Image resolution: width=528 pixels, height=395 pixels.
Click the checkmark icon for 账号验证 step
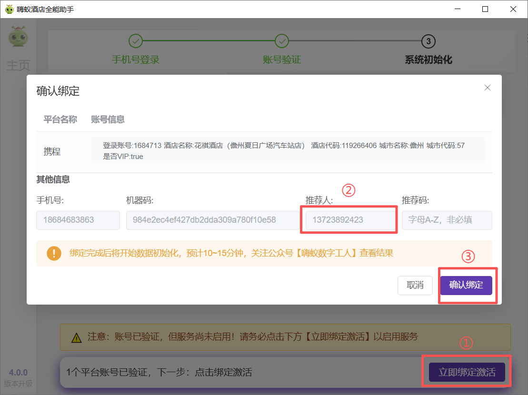(282, 41)
